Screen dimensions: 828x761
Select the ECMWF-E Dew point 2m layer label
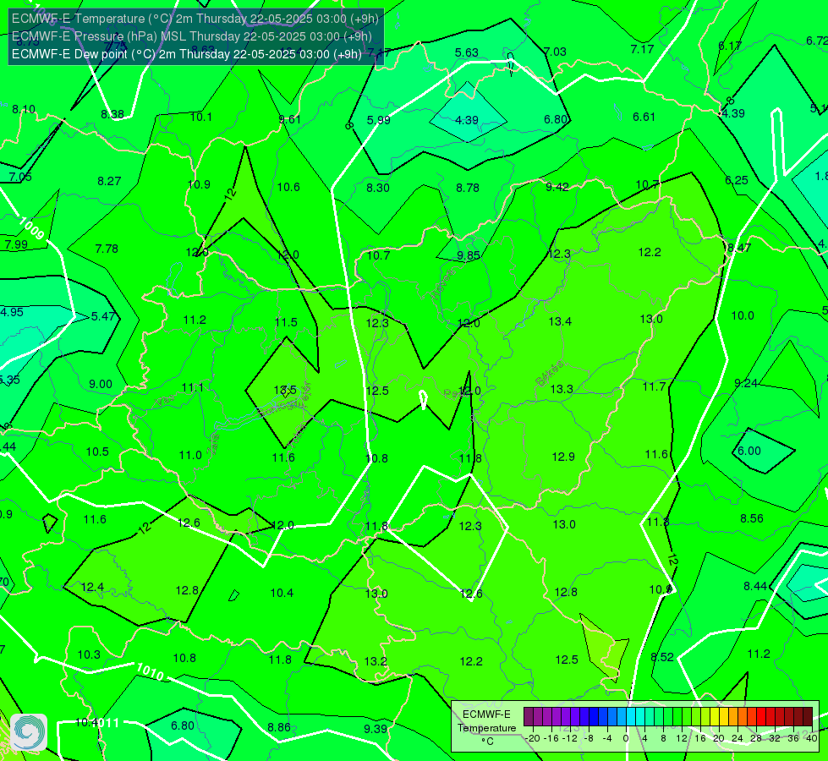click(186, 54)
